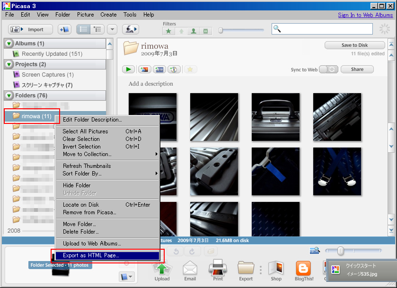
Task: Click Sign In to Web Albums
Action: tap(365, 15)
